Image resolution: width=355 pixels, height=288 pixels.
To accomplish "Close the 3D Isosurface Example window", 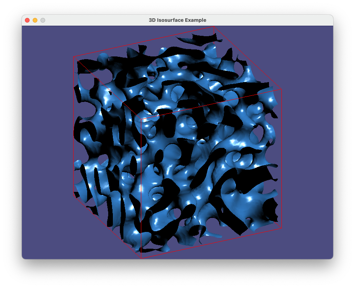I will pyautogui.click(x=27, y=20).
